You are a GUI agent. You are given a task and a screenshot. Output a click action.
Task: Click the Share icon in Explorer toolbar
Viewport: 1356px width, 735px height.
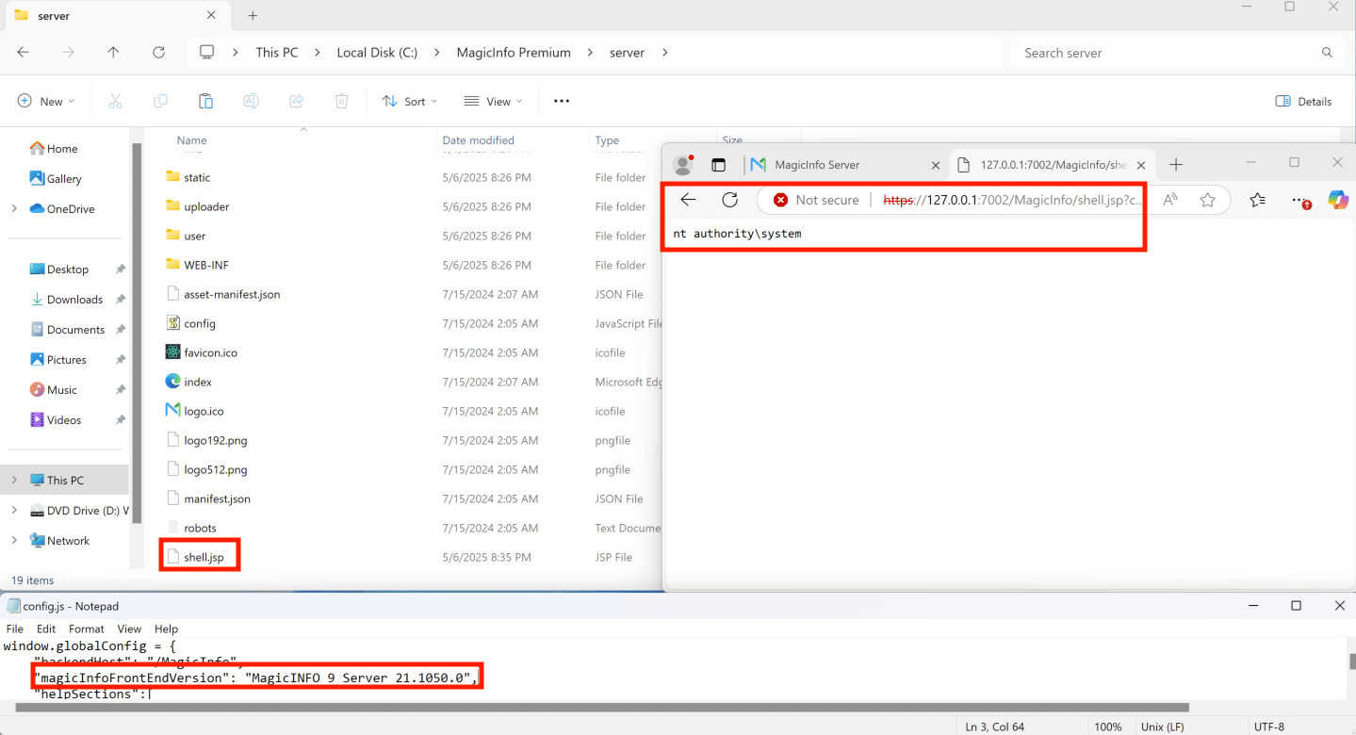tap(296, 101)
